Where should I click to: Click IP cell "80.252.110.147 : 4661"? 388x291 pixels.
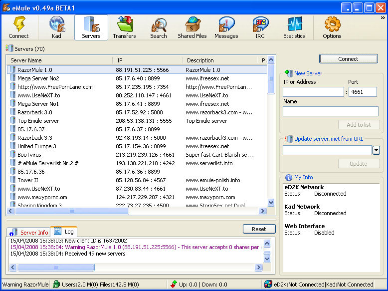[x=144, y=95]
